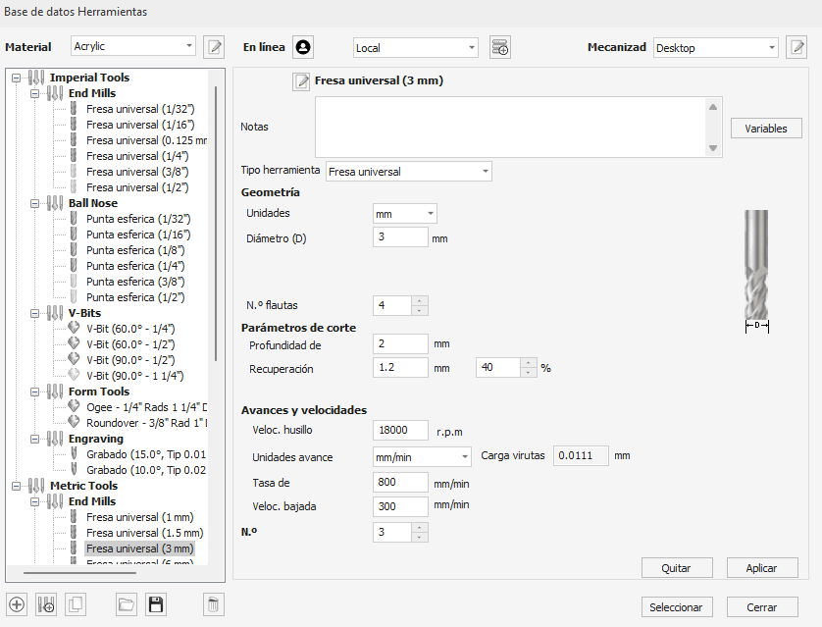Screen dimensions: 822x627
Task: Click the duplicate tool copy icon
Action: coord(76,605)
